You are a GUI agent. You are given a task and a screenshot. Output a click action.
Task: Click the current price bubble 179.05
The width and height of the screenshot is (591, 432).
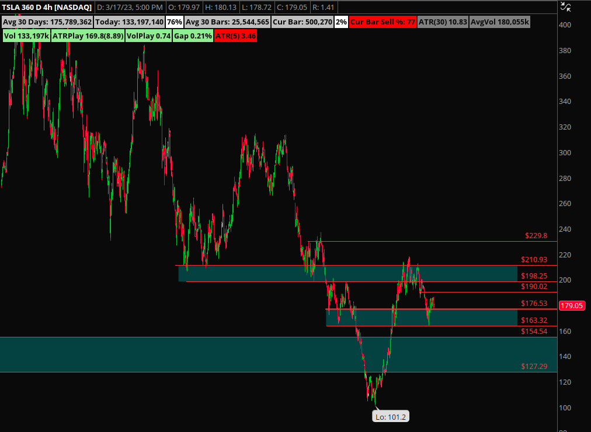point(572,305)
